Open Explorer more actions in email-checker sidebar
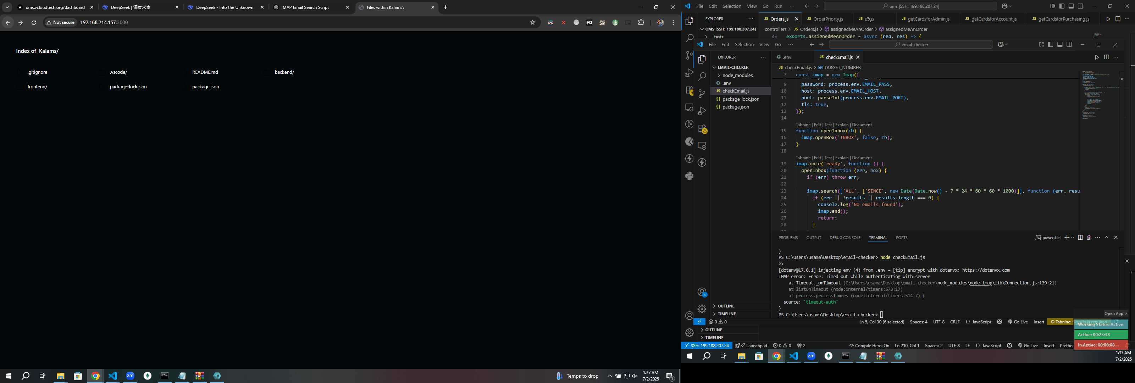This screenshot has width=1135, height=383. point(763,57)
